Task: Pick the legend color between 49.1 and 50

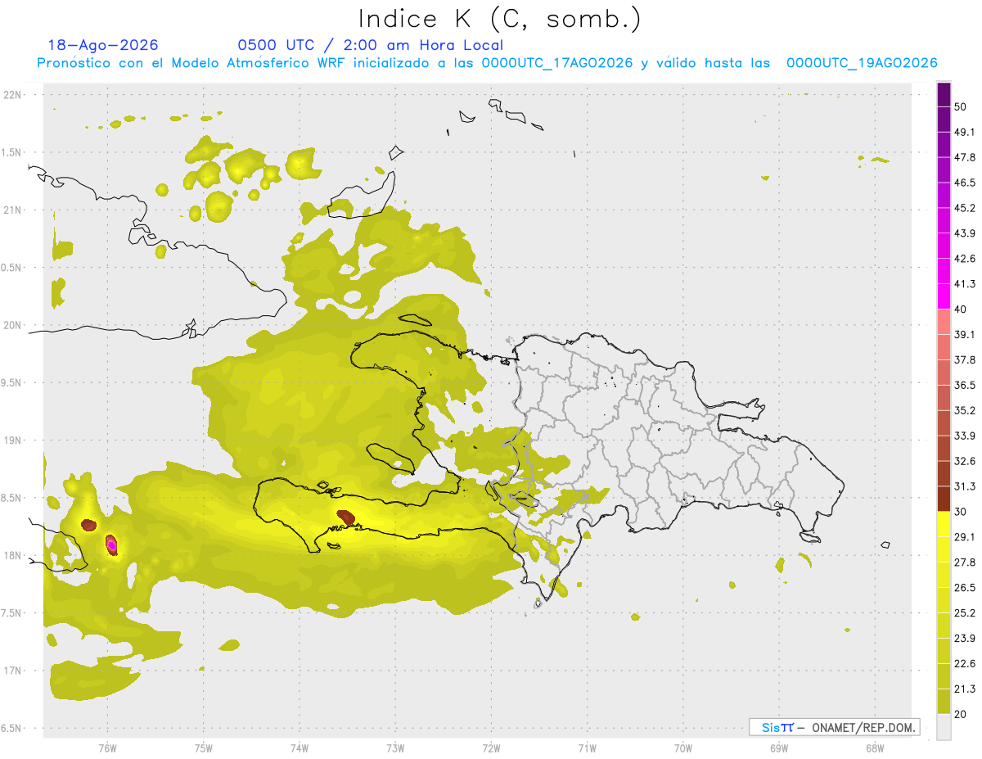Action: pos(944,120)
